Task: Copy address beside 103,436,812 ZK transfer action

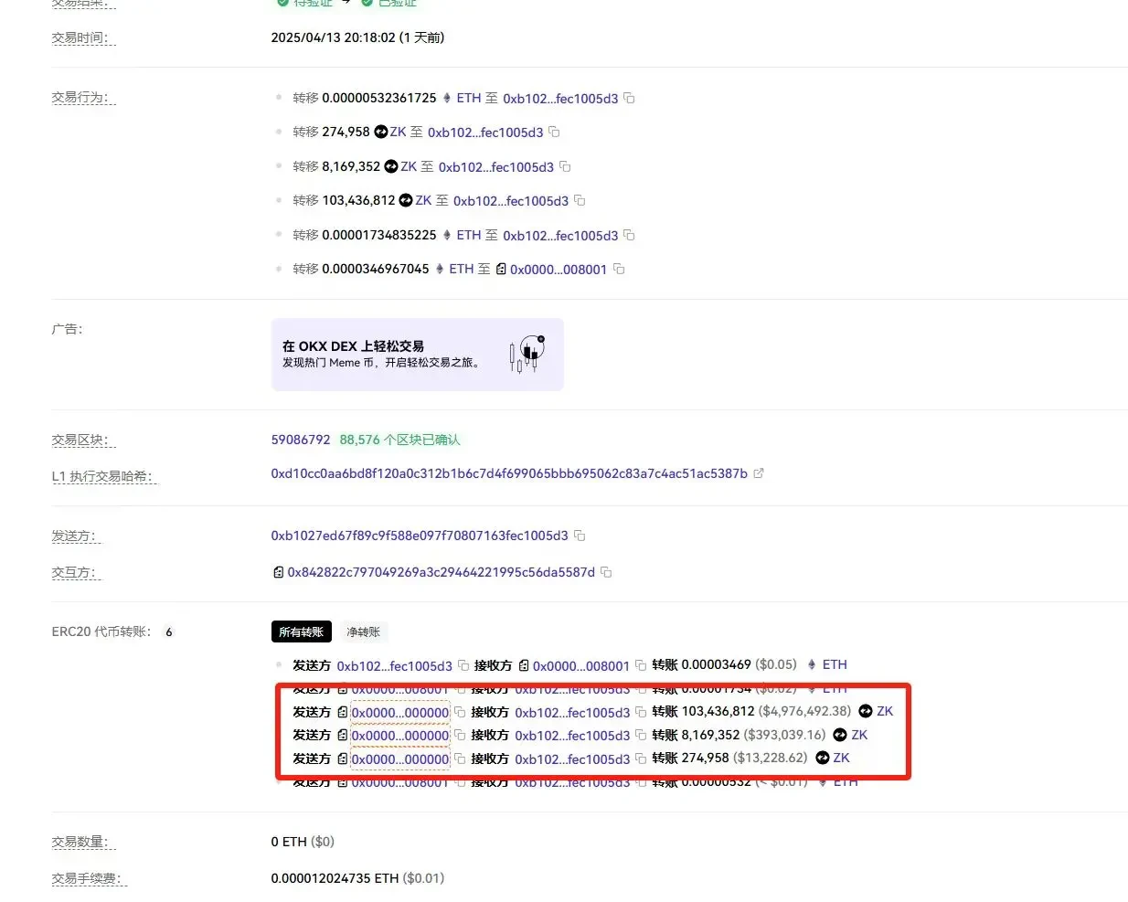Action: [580, 200]
